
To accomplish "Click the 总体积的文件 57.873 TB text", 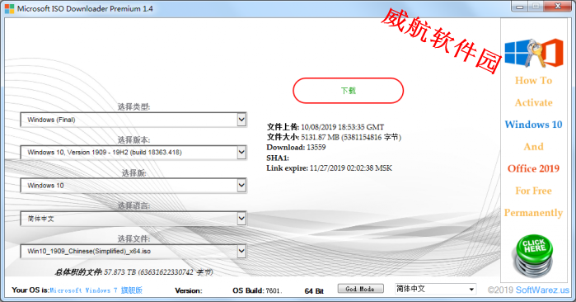I will click(x=133, y=272).
